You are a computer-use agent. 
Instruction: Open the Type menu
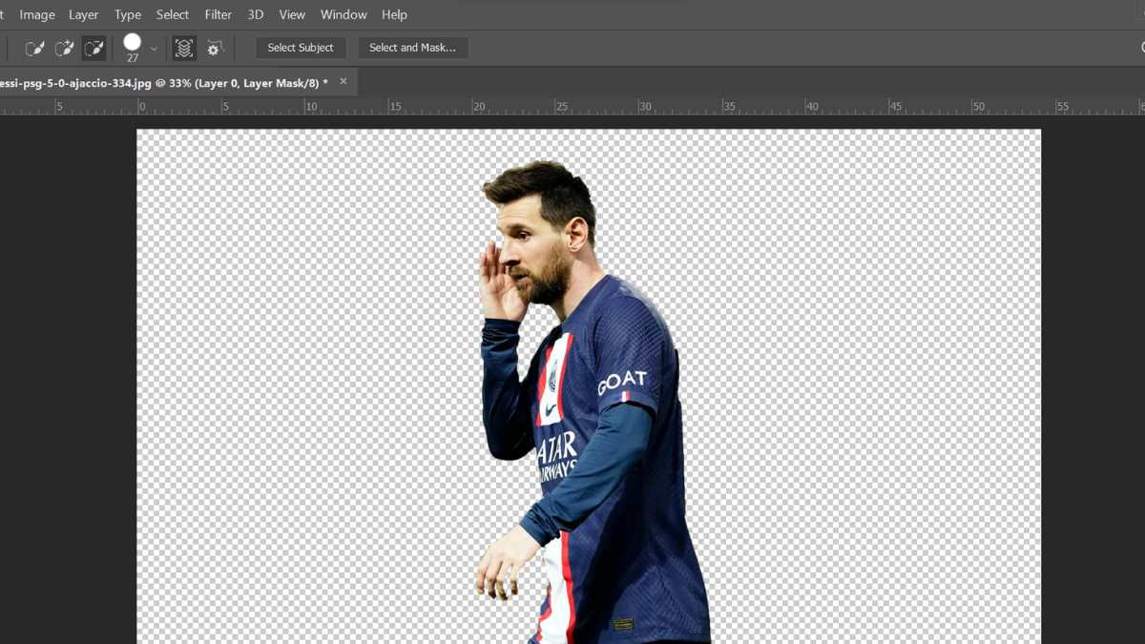128,14
